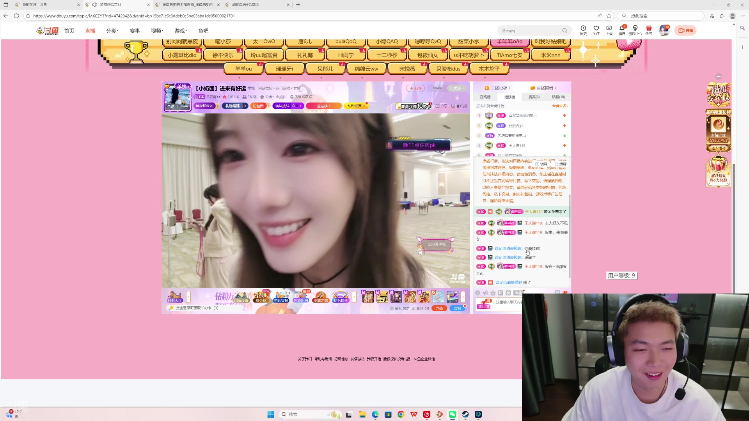The height and width of the screenshot is (421, 749).
Task: Click the 充值 recharge button
Action: (439, 308)
